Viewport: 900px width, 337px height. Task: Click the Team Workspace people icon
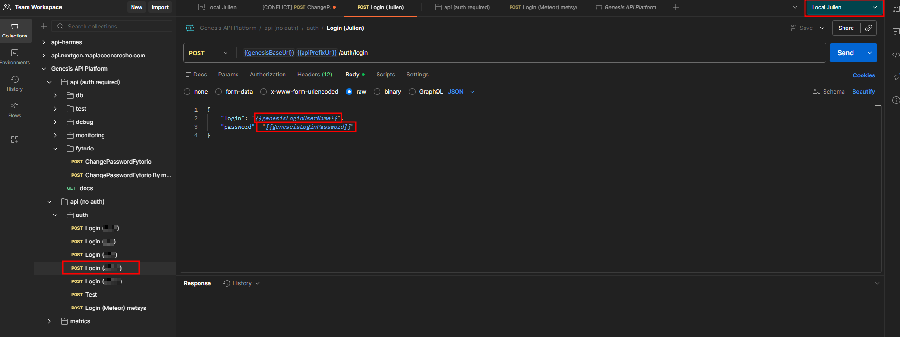(7, 7)
